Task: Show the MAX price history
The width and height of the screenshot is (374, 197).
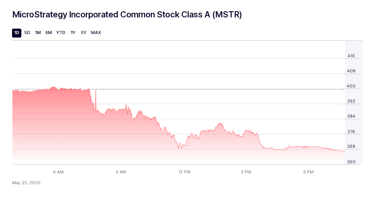Action: coord(96,33)
